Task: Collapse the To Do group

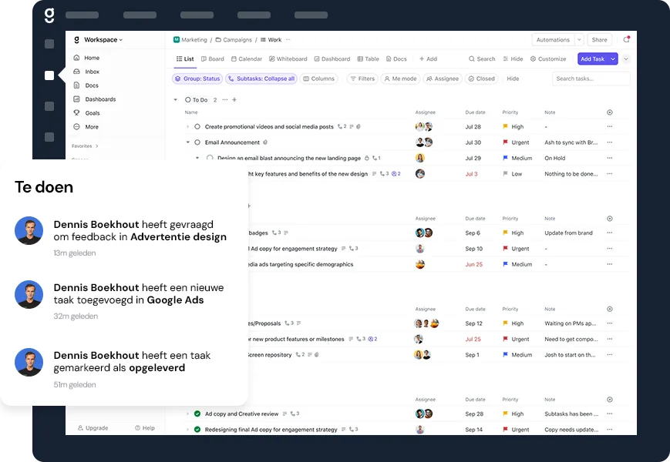Action: coord(175,100)
